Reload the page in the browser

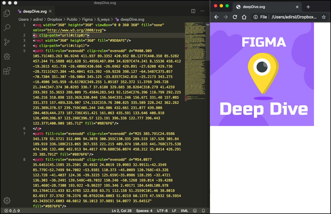point(235,17)
